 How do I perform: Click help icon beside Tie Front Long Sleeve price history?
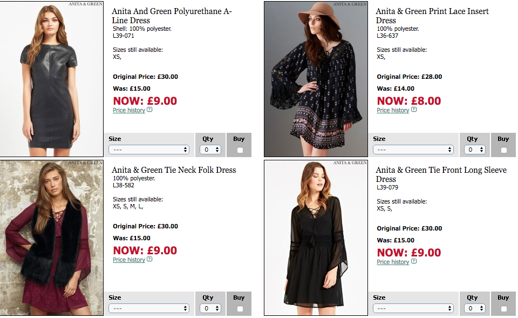click(414, 261)
